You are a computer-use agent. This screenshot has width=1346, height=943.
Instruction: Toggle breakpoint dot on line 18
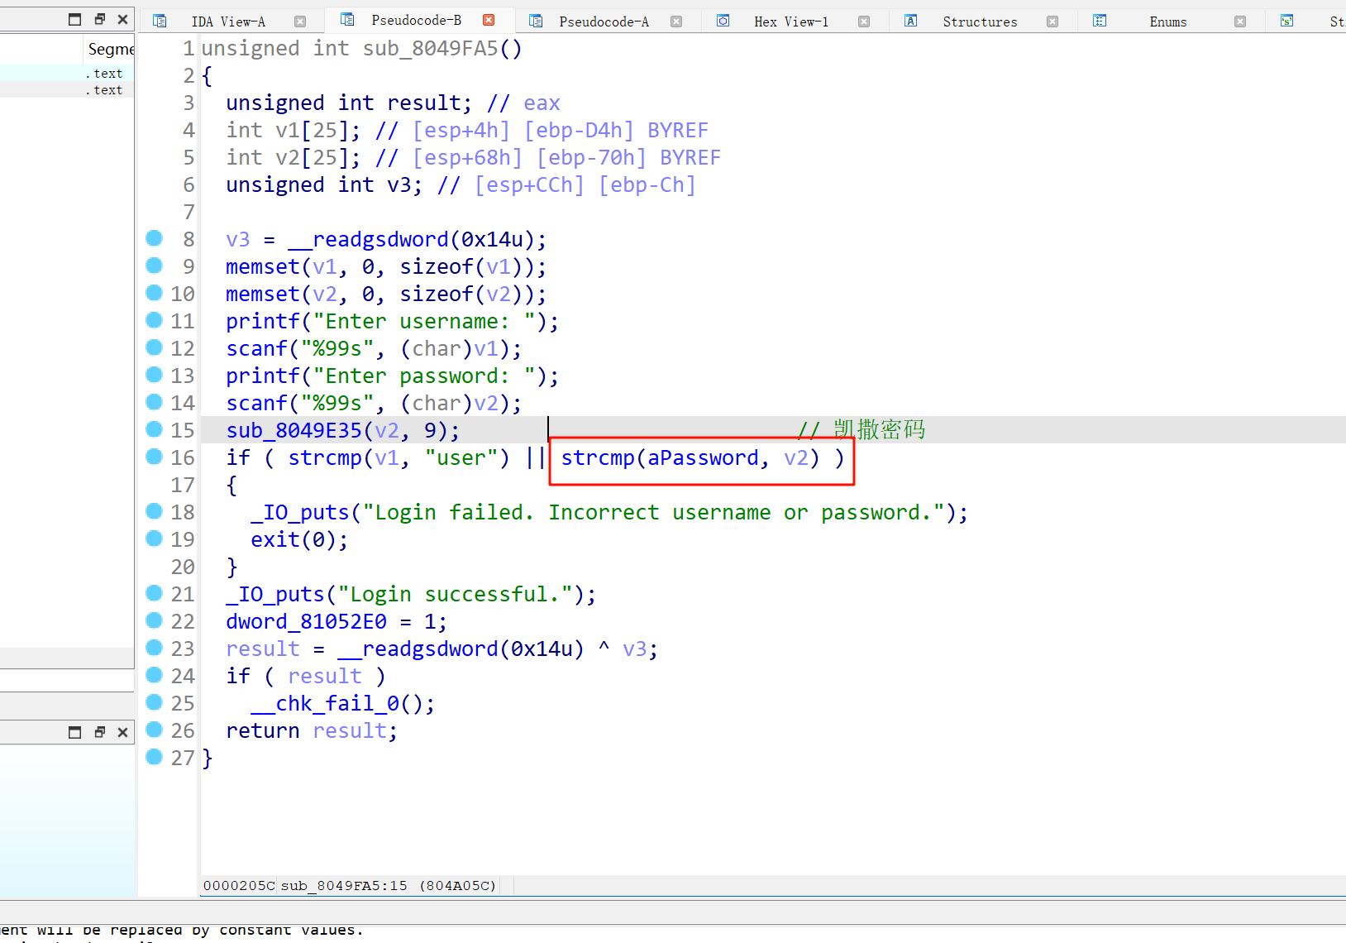click(x=154, y=511)
